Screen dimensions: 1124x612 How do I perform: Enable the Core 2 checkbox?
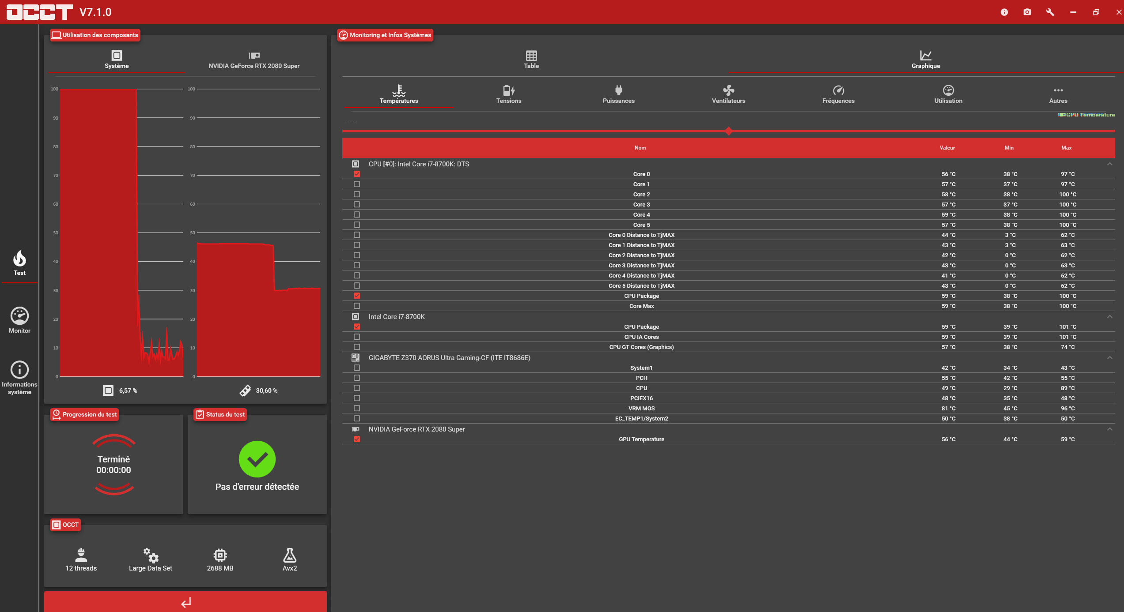[357, 195]
